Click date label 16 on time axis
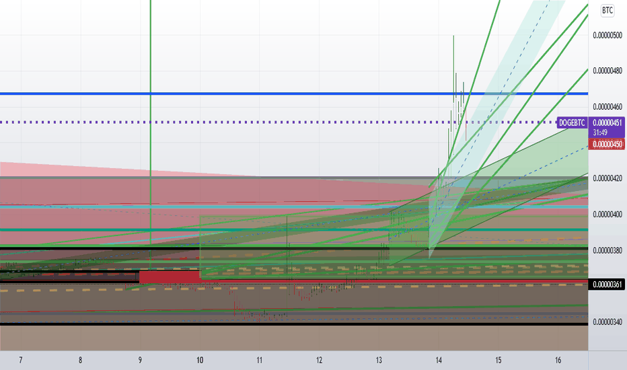Image resolution: width=627 pixels, height=370 pixels. point(558,361)
